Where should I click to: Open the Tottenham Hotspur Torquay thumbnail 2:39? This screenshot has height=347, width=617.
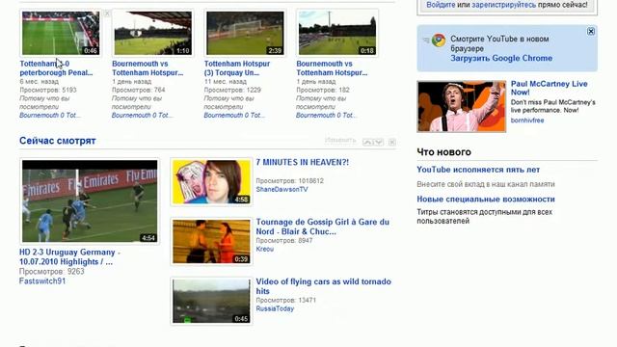coord(245,33)
